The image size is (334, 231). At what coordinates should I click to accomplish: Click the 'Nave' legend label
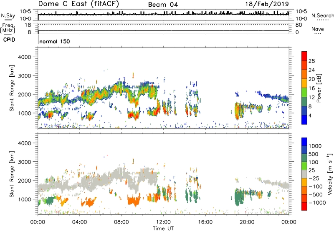click(318, 29)
